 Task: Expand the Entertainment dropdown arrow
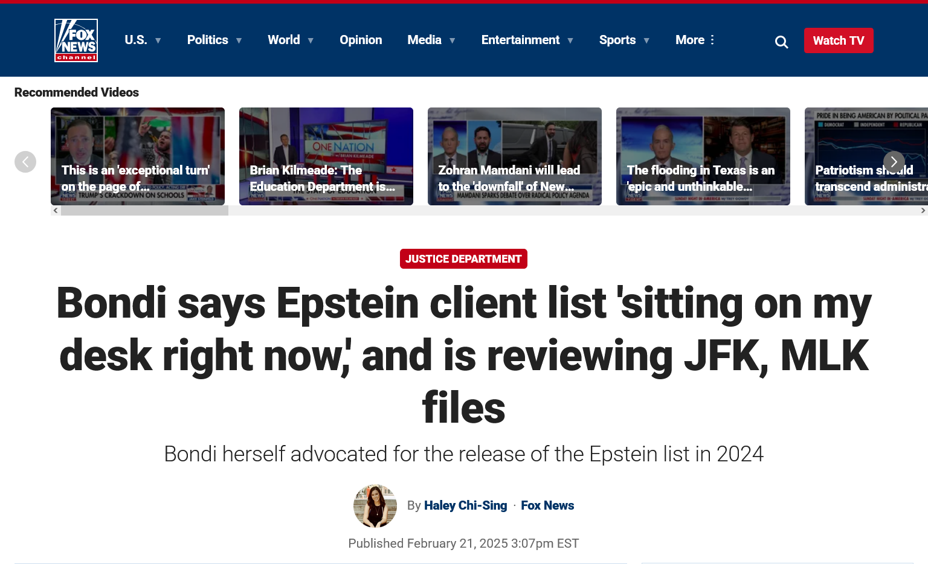click(x=570, y=40)
